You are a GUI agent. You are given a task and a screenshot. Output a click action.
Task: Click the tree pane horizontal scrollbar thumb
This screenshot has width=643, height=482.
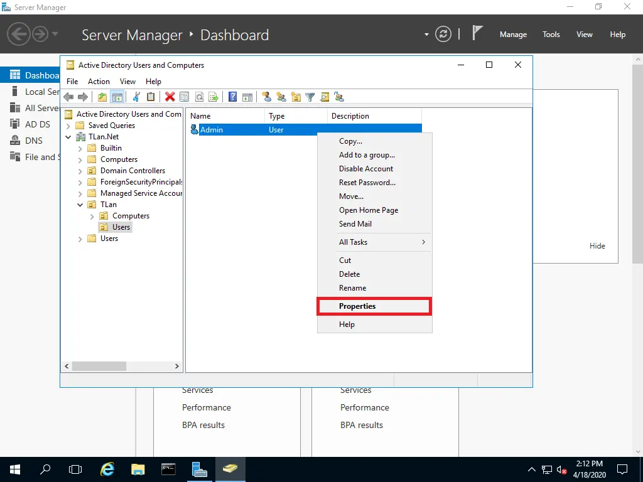[x=99, y=366]
